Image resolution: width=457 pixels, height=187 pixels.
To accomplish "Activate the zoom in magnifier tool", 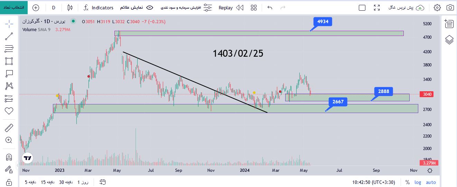I will [9, 140].
